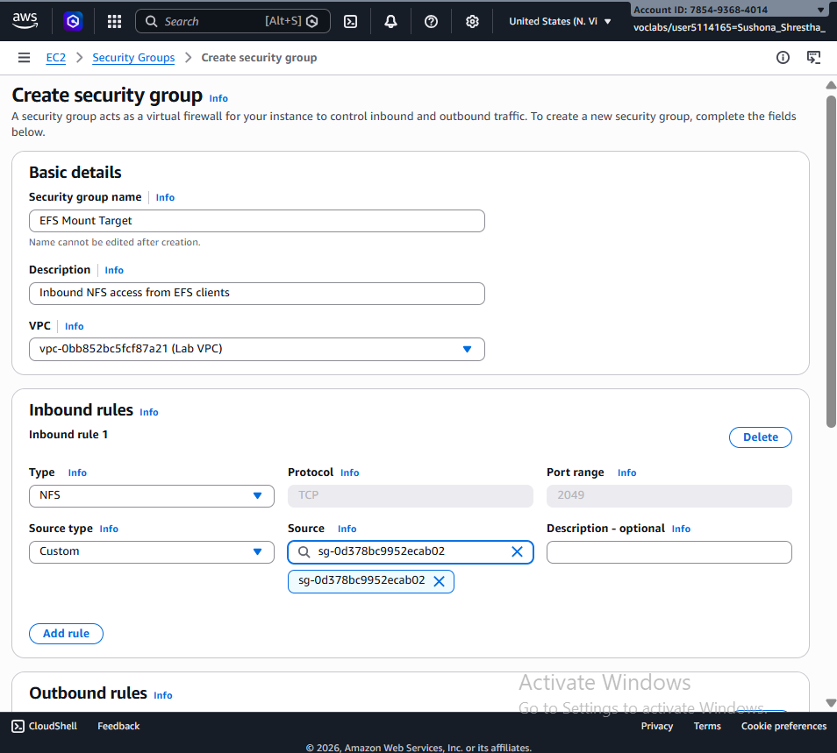Open the VPC dropdown

(x=257, y=349)
